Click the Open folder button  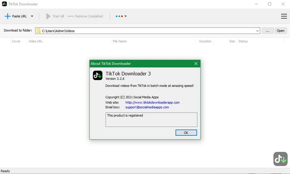pyautogui.click(x=281, y=31)
